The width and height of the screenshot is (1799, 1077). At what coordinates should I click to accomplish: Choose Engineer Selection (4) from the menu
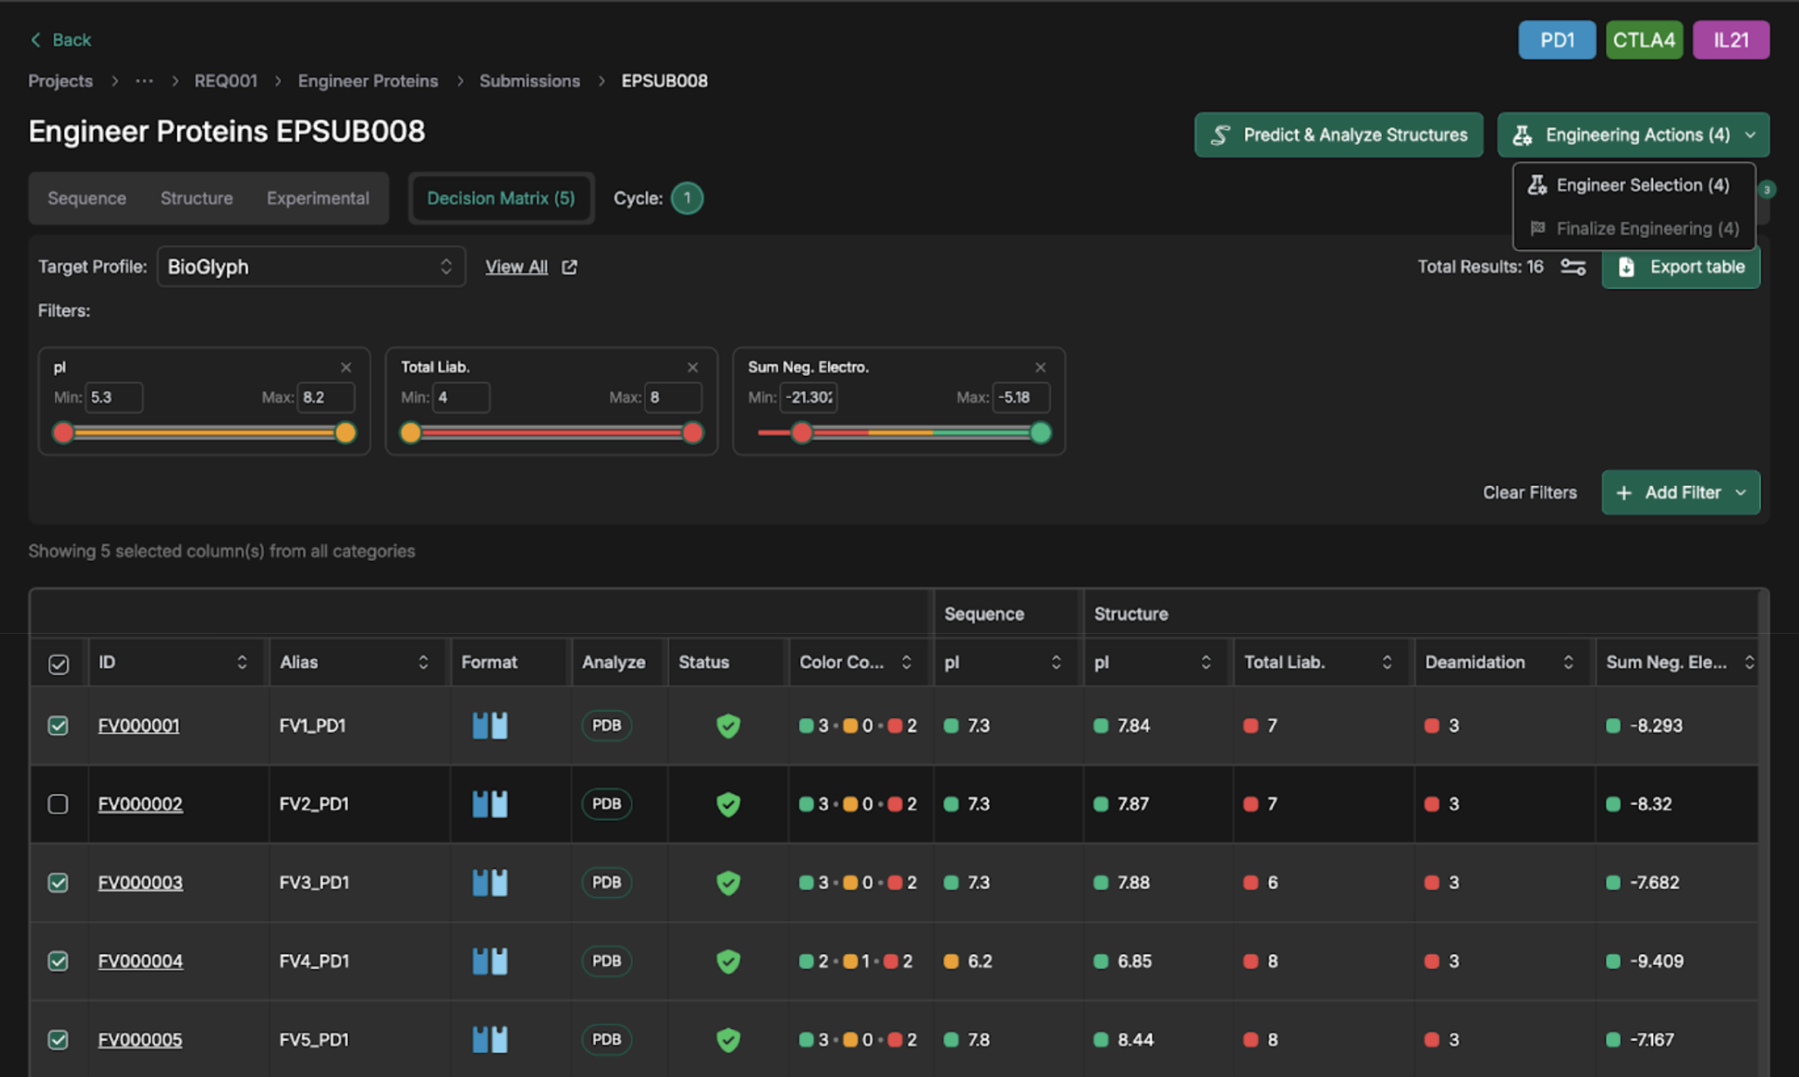(1631, 185)
